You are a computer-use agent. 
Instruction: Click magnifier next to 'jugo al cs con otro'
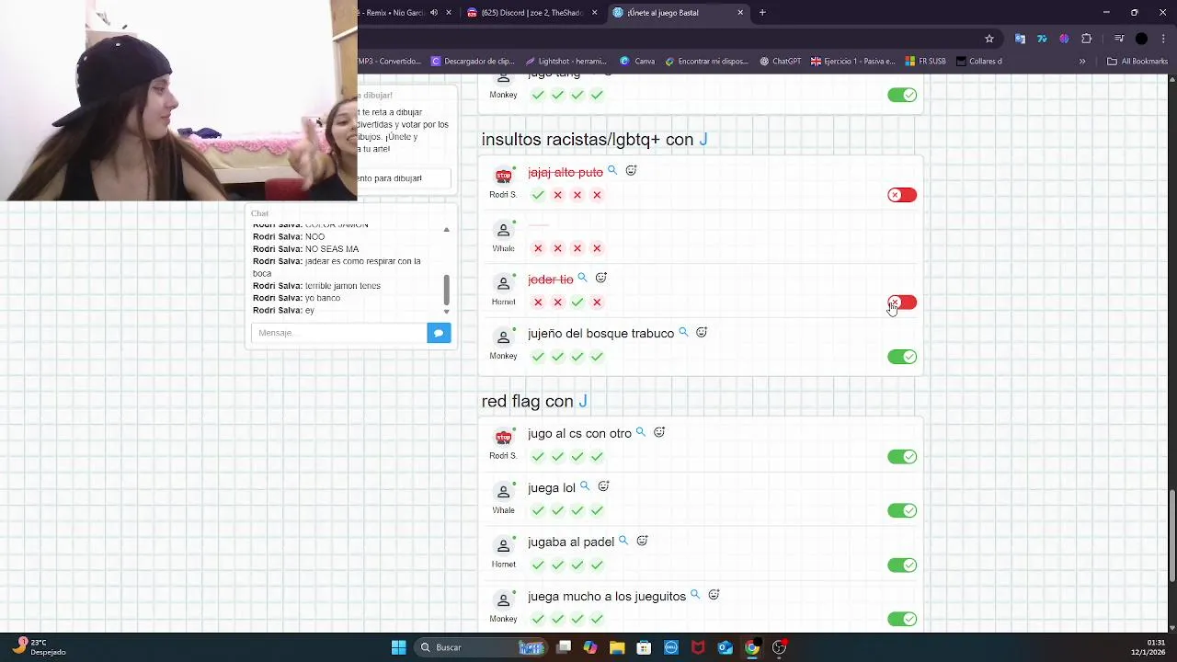coord(641,432)
